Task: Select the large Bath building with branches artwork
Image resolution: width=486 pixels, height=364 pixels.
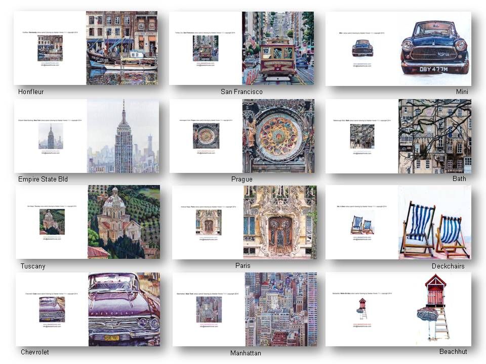Action: click(x=434, y=136)
